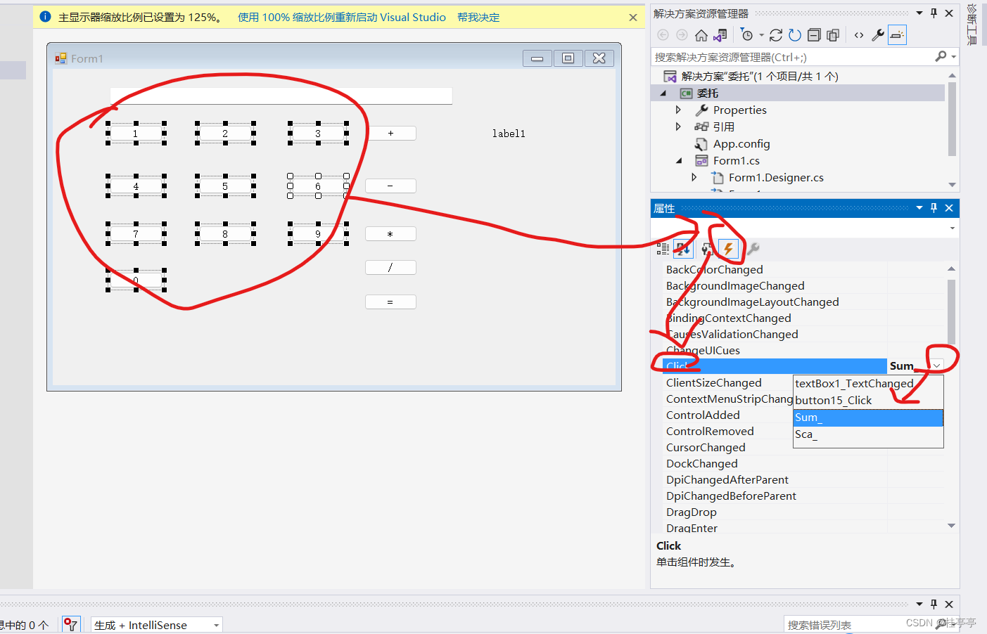
Task: Expand the 引用 references node
Action: 678,127
